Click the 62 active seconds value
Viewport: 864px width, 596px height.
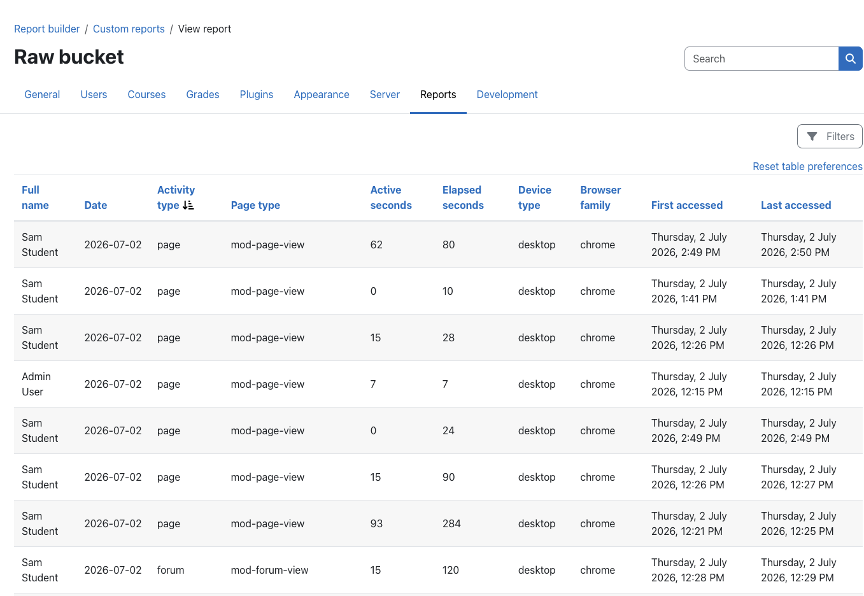pyautogui.click(x=376, y=245)
